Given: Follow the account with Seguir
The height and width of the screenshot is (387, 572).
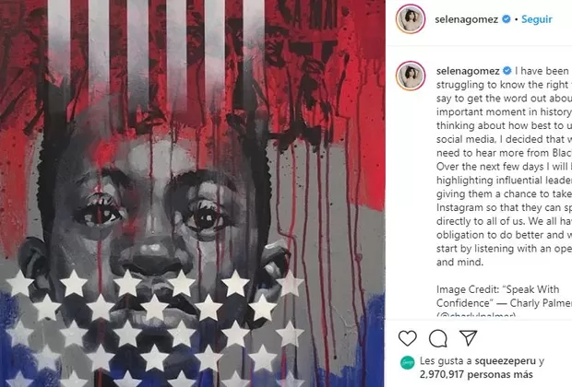Looking at the screenshot, I should 537,19.
